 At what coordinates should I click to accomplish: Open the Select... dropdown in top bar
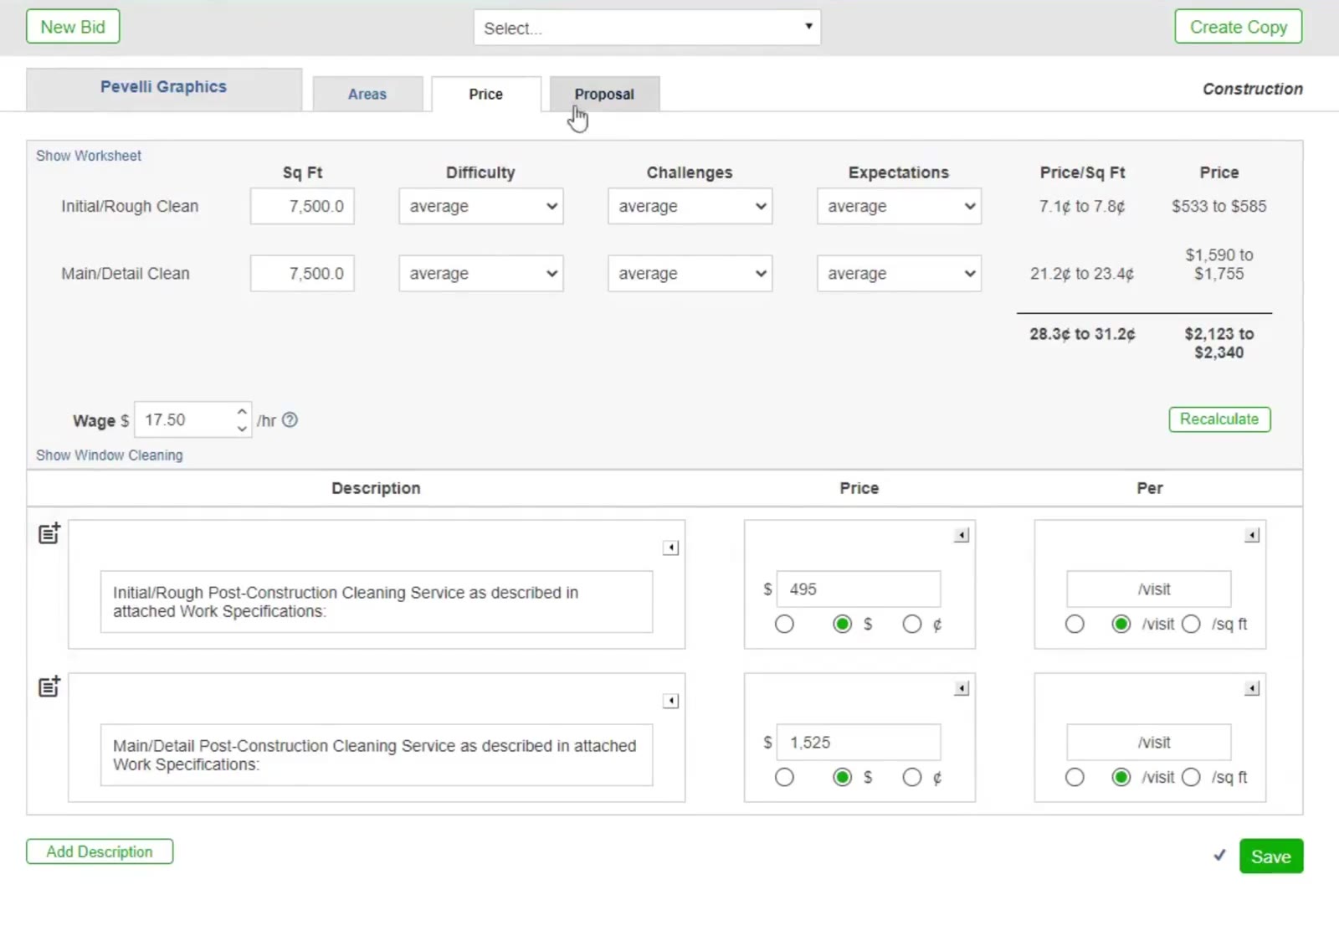tap(647, 28)
